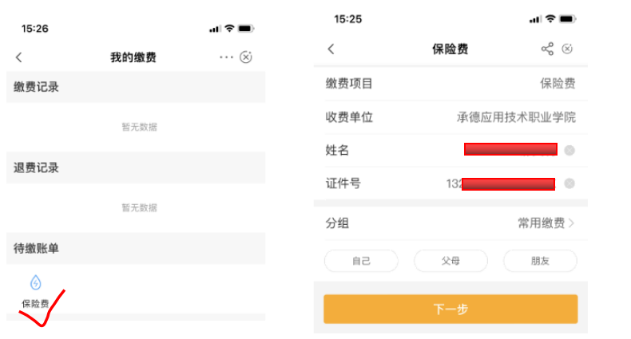
Task: Tap the 姓名 input field
Action: point(510,150)
